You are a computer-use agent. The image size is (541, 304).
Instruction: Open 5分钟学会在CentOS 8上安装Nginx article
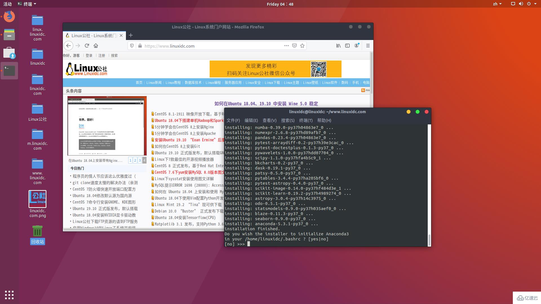(x=184, y=127)
